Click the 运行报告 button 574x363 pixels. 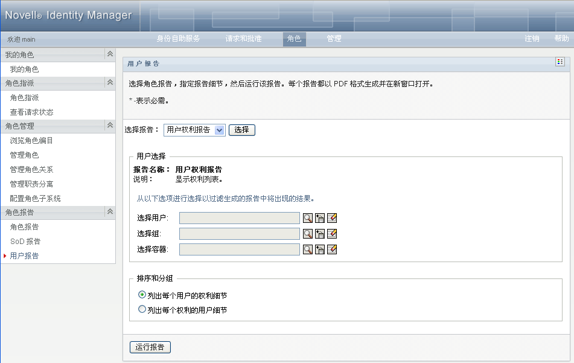click(150, 347)
